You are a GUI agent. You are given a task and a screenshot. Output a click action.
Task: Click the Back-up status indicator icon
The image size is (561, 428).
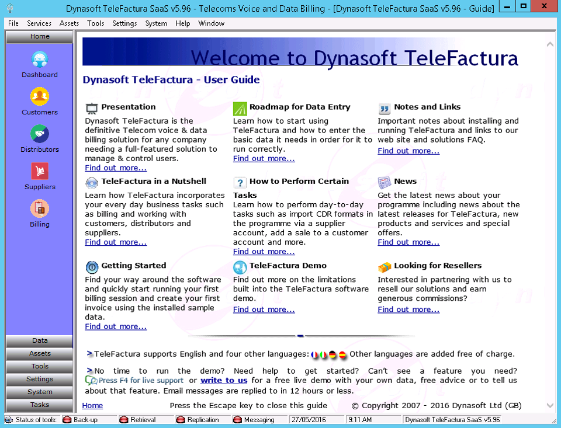(67, 420)
